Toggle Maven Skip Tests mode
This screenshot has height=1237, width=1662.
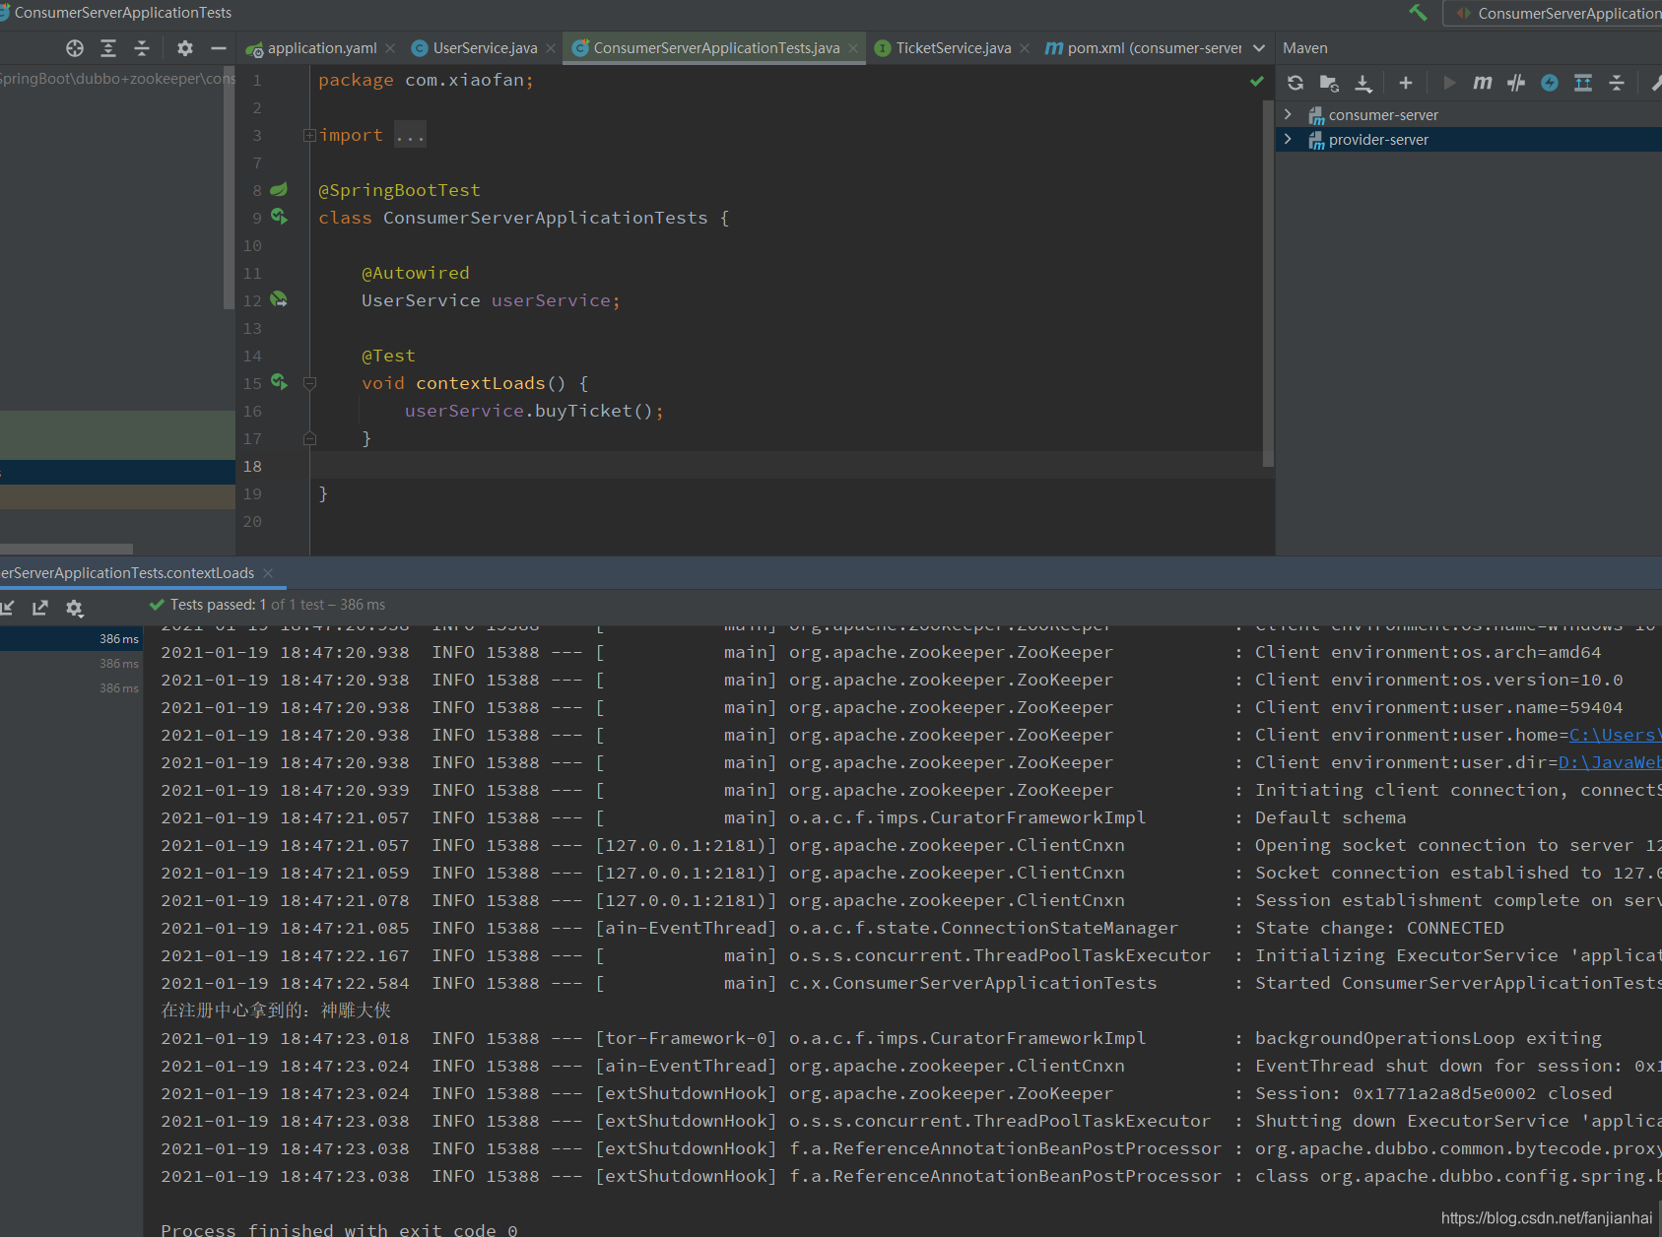click(x=1516, y=83)
